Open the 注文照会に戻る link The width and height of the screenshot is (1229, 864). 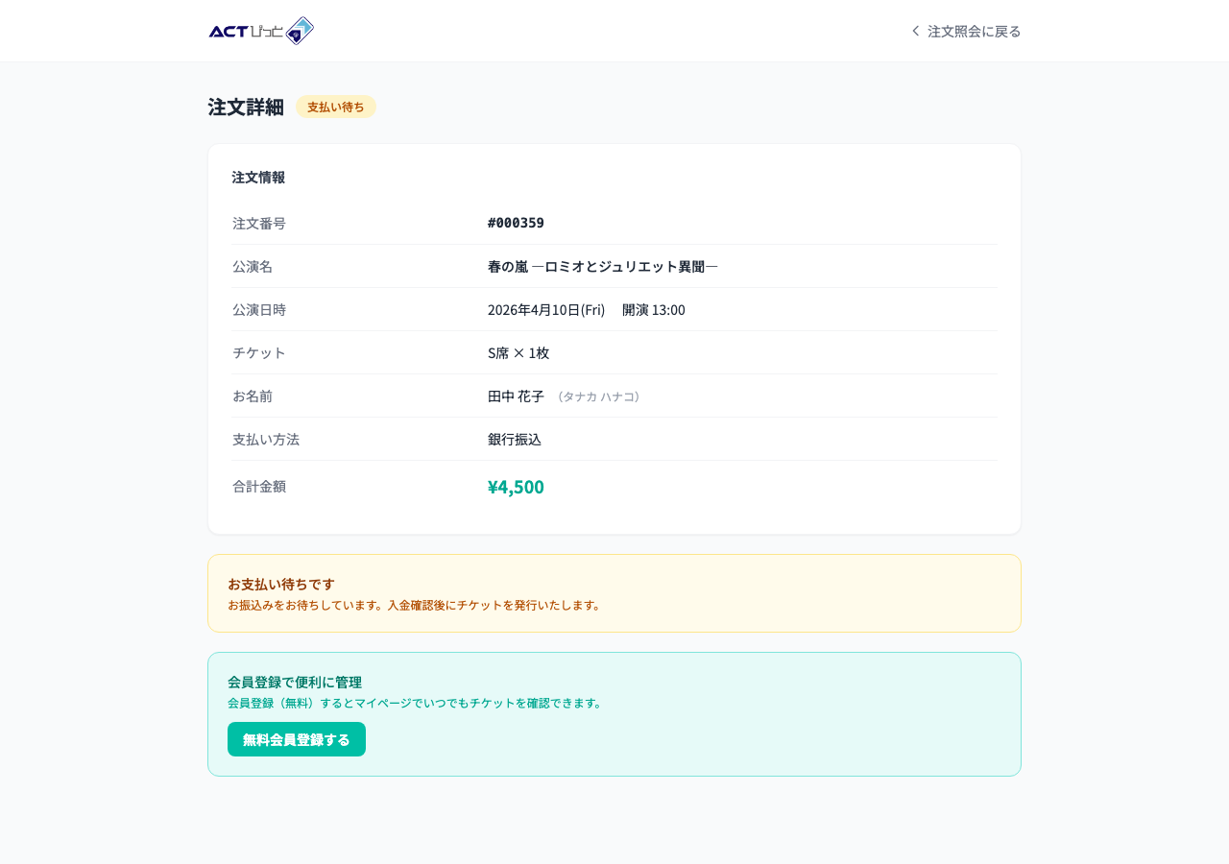974,31
